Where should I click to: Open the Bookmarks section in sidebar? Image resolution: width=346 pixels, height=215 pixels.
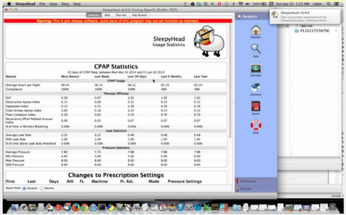(x=256, y=181)
